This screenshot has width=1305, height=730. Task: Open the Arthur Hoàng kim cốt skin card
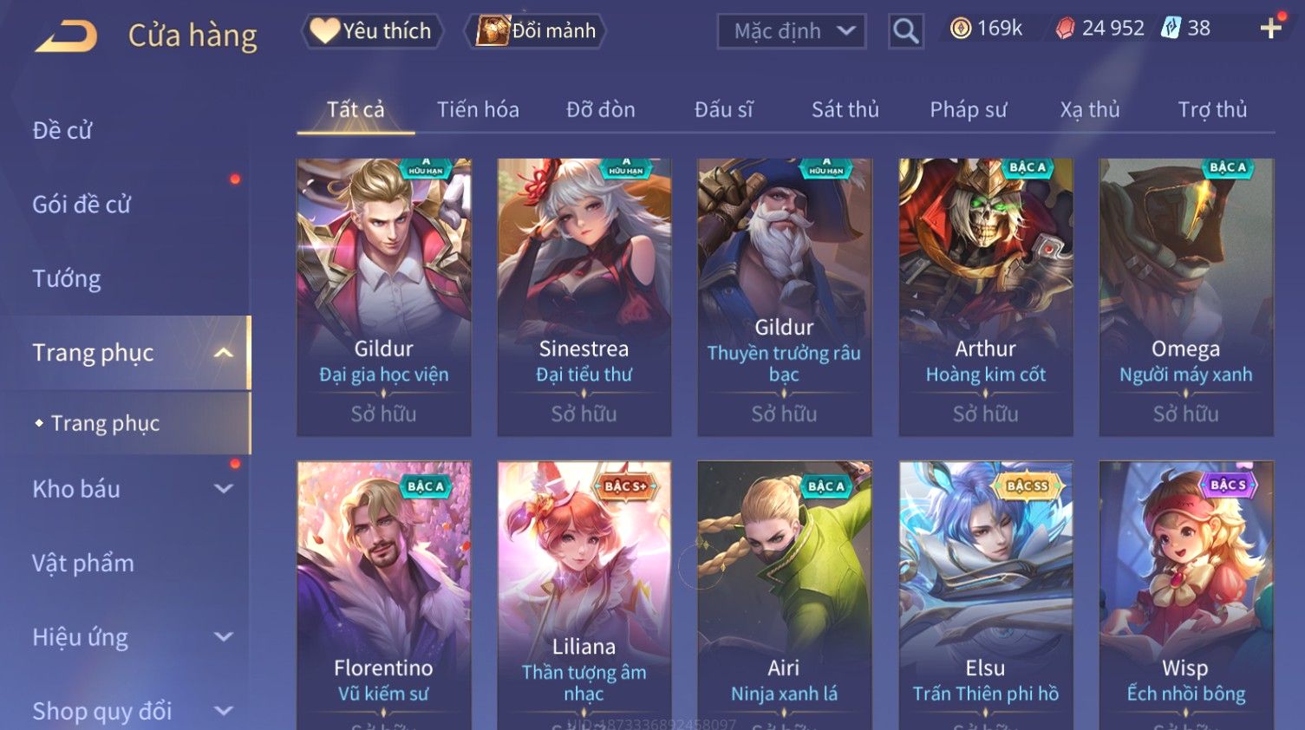(x=985, y=297)
